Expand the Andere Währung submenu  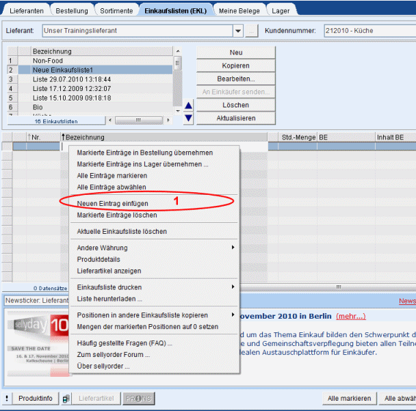click(x=233, y=248)
